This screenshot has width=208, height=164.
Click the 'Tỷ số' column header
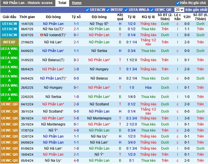tap(76, 17)
